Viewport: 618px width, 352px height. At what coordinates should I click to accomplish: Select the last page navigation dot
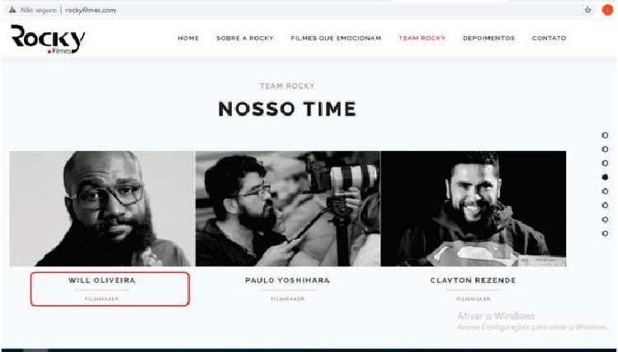tap(605, 233)
